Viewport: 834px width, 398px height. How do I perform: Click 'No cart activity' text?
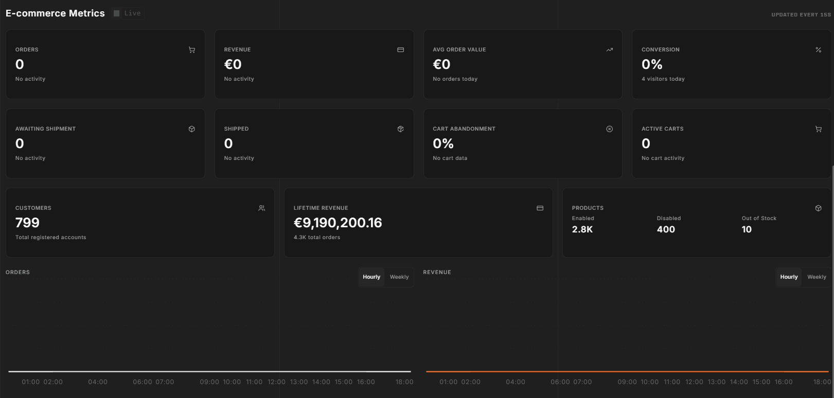(x=663, y=158)
